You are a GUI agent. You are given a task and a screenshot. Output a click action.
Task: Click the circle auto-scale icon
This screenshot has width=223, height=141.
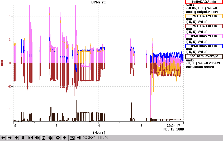click(x=58, y=138)
